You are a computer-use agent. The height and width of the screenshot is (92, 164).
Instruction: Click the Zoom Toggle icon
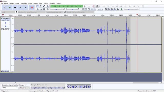118,9
